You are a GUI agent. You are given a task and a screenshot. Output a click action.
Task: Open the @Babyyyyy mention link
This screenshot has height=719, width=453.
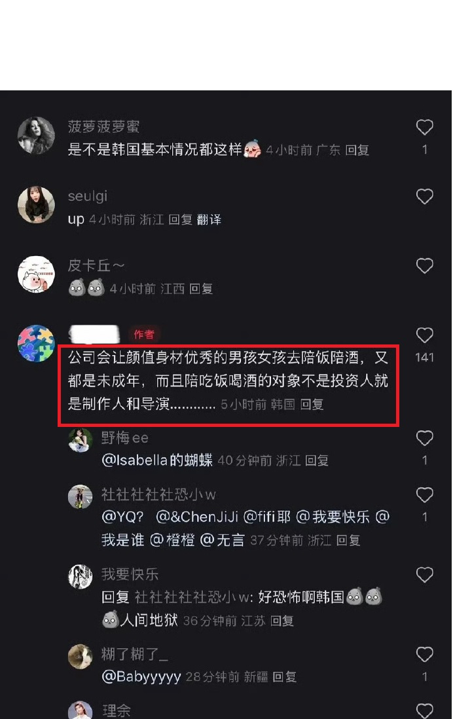click(141, 677)
